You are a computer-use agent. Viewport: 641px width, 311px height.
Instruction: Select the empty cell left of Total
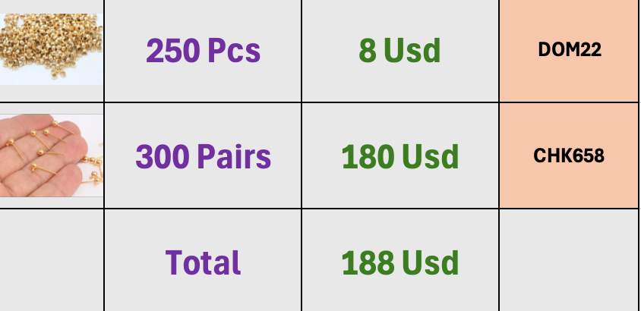51,260
